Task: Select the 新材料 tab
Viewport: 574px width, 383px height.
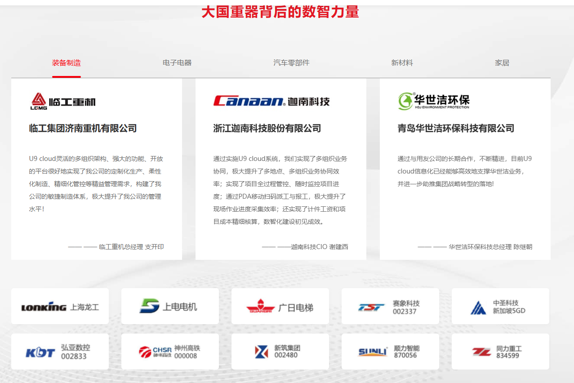Action: pos(402,63)
